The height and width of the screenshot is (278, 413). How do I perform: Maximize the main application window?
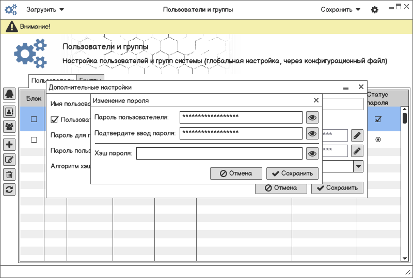[399, 7]
